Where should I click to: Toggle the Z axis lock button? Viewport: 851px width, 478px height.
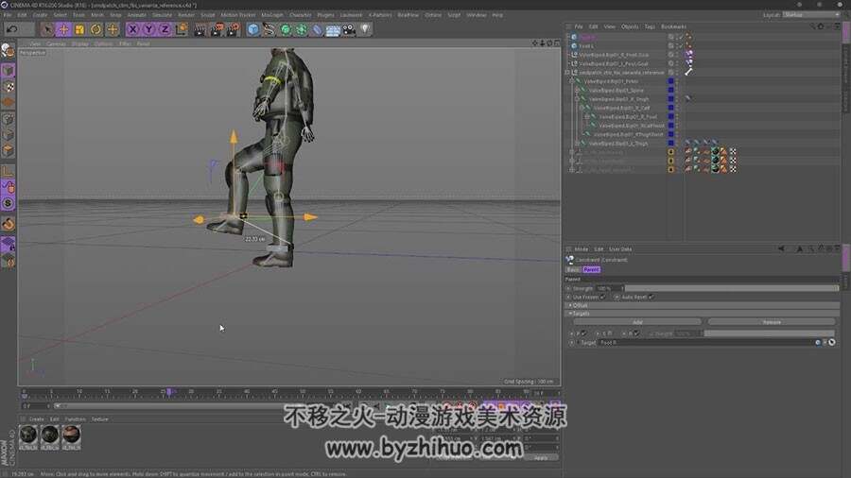pyautogui.click(x=165, y=29)
